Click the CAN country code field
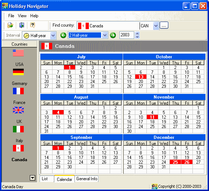Image resolution: width=209 pixels, height=191 pixels. click(146, 26)
